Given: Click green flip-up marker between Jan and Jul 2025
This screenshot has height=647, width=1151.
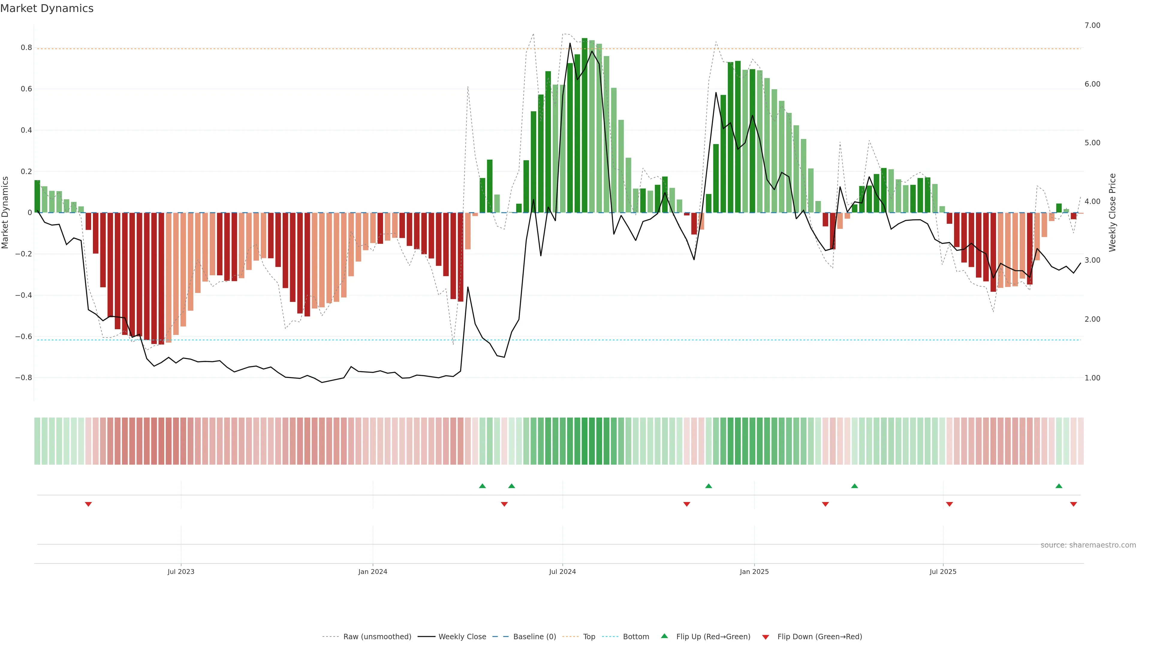Looking at the screenshot, I should [x=854, y=486].
